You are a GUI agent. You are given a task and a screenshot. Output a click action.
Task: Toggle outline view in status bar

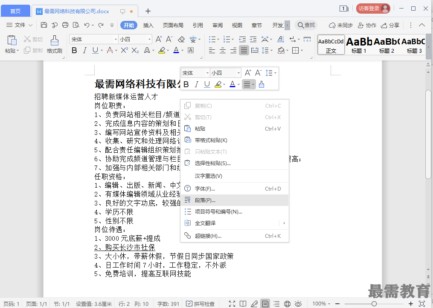[276, 304]
